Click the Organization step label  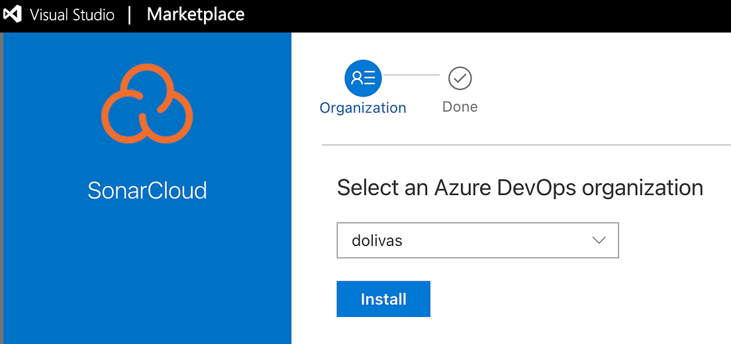(363, 108)
